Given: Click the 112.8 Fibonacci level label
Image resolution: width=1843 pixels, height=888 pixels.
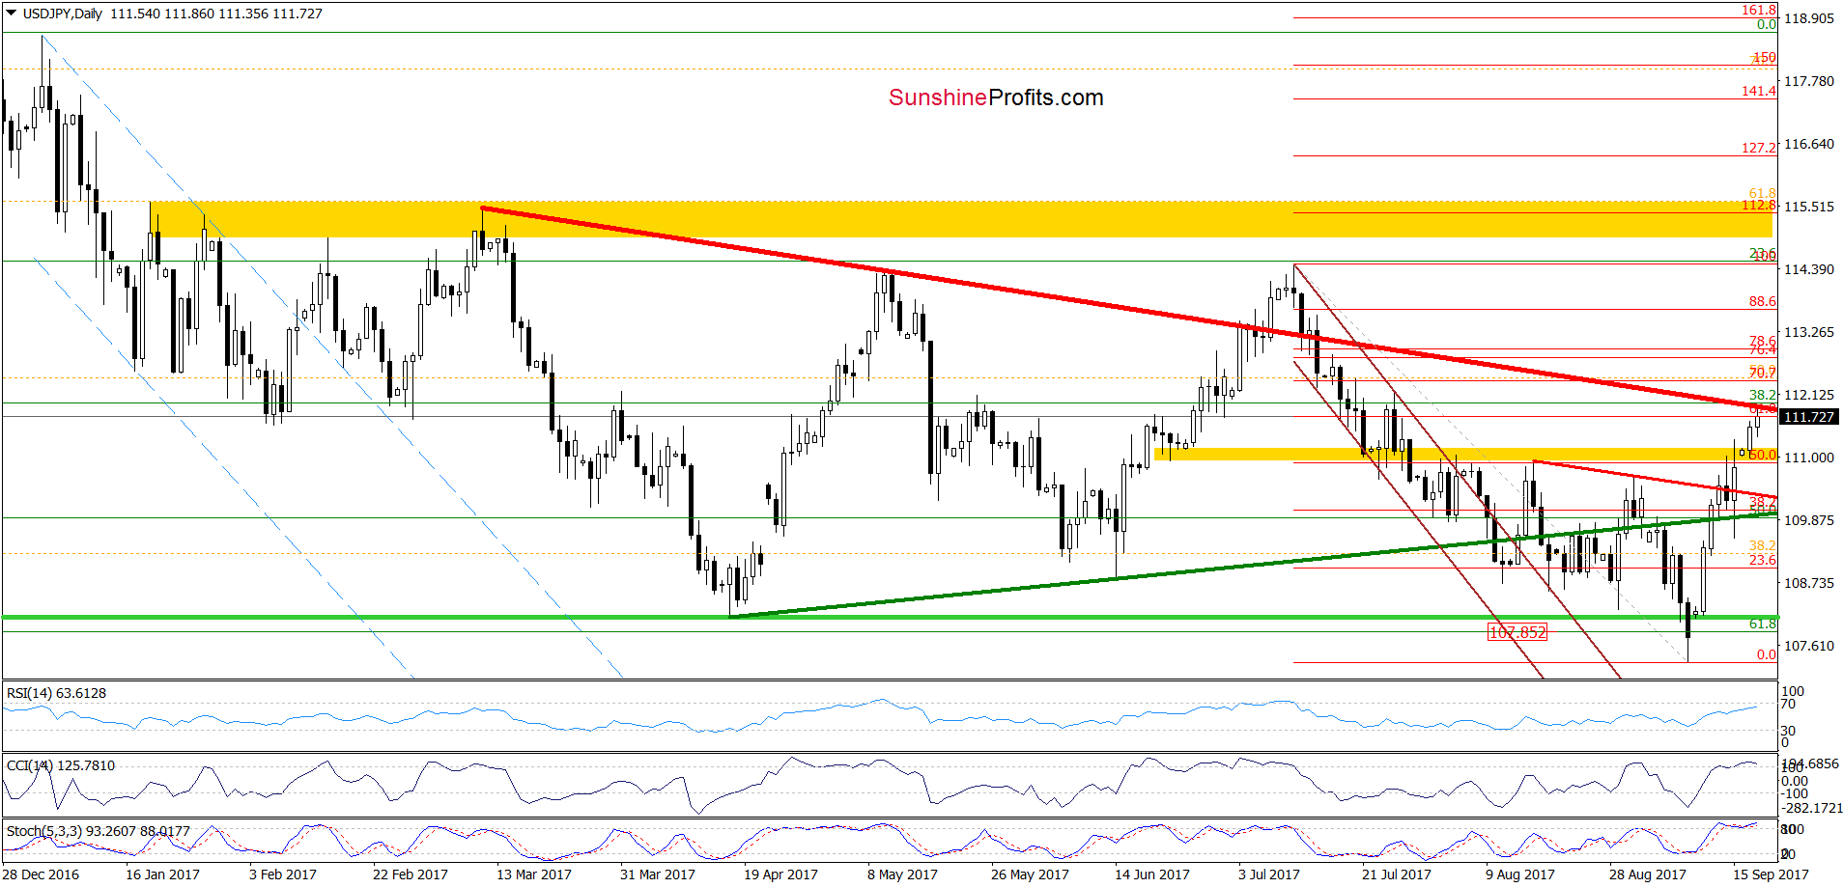Looking at the screenshot, I should (x=1759, y=206).
